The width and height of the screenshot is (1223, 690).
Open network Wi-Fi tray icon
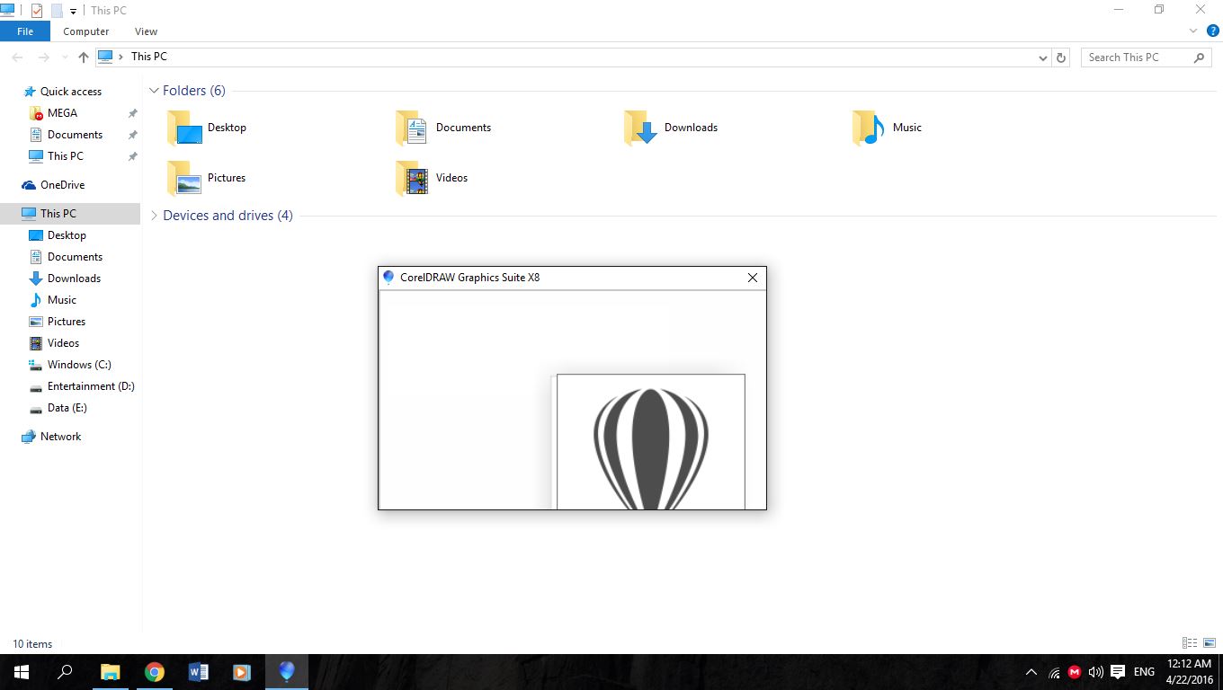pyautogui.click(x=1054, y=672)
